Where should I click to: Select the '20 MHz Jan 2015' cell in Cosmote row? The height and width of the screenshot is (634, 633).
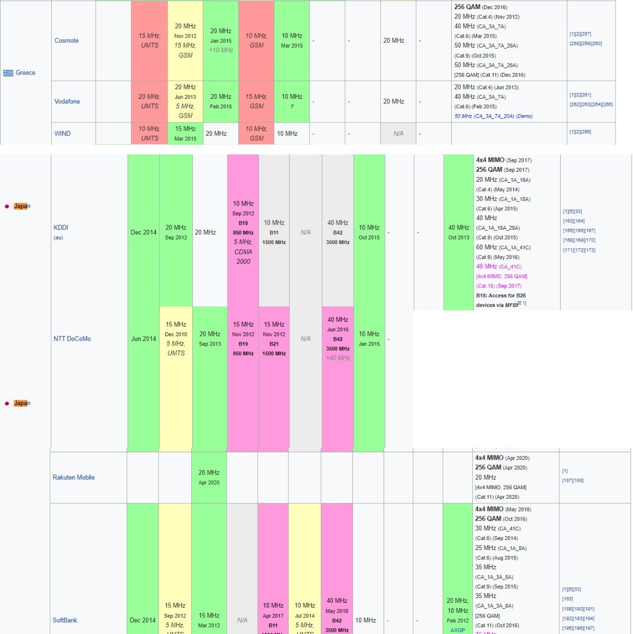click(x=221, y=41)
